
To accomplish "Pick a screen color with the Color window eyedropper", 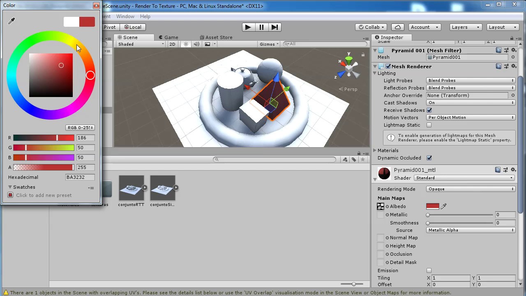I will coord(12,21).
